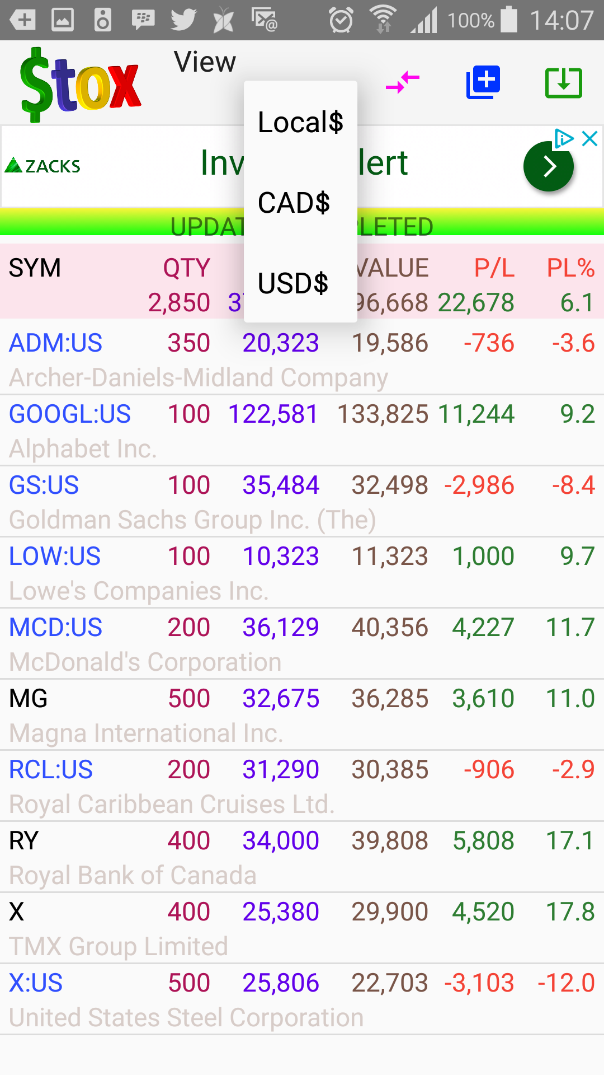Screen dimensions: 604x1075
Task: Tap the AdChoices info icon
Action: click(x=563, y=138)
